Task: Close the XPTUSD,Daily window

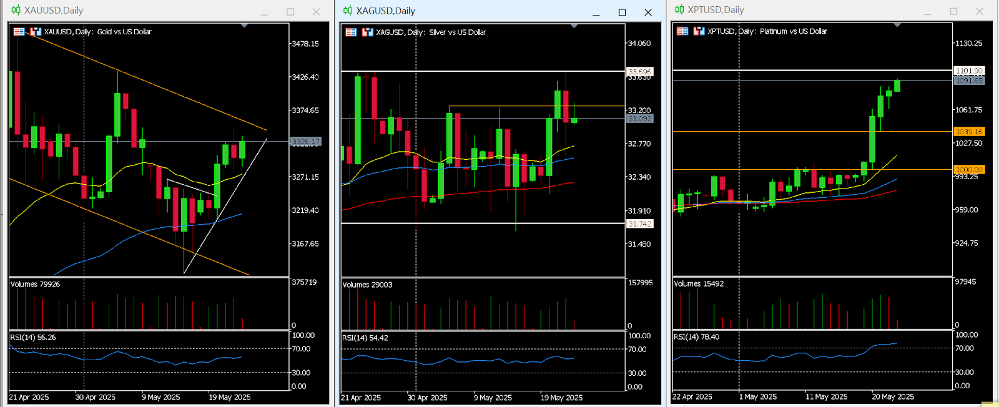Action: coord(980,11)
